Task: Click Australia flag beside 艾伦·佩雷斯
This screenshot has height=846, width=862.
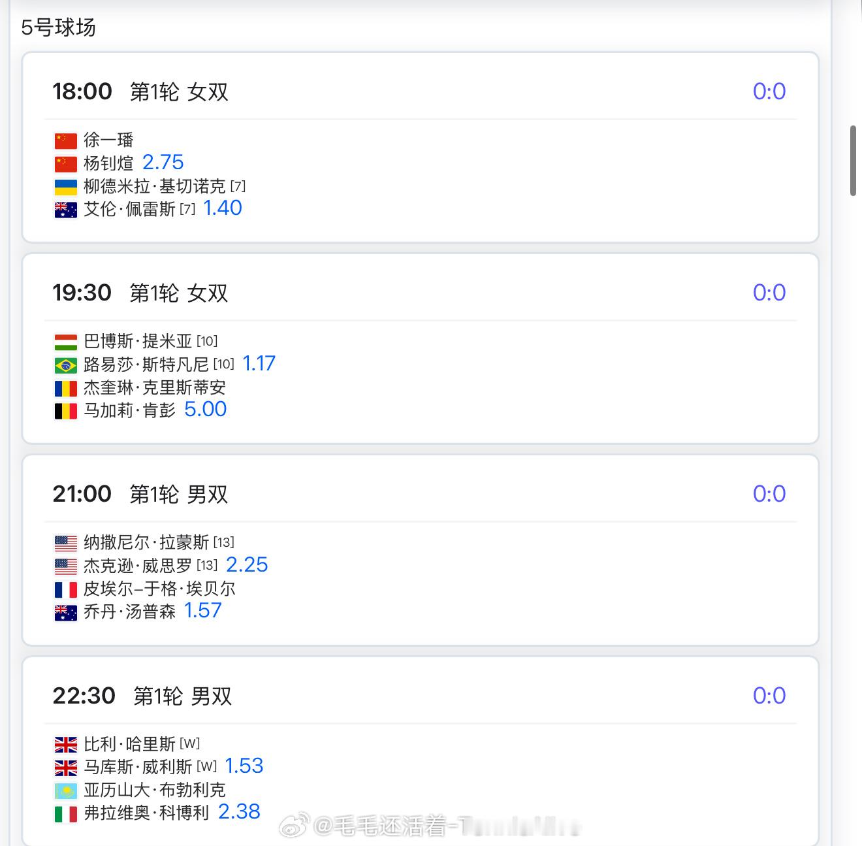Action: tap(65, 210)
